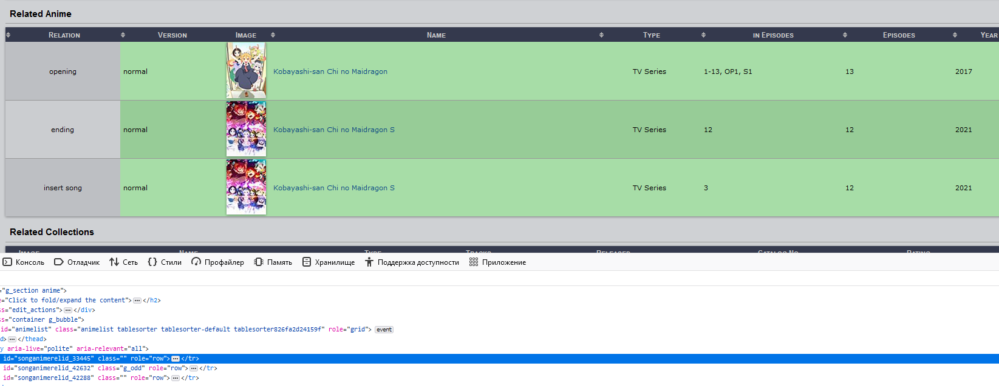Click the insert song row cover thumbnail
Screen dimensions: 999x386
pyautogui.click(x=246, y=187)
